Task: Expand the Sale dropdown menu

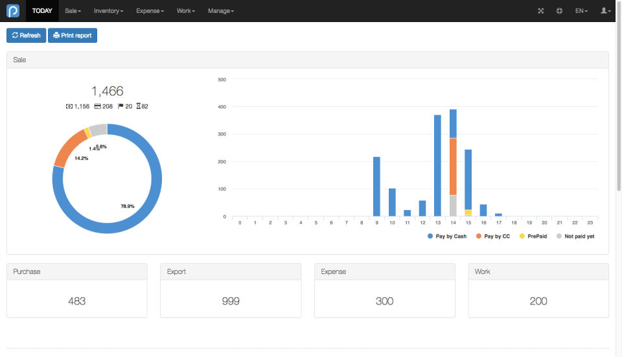Action: [x=73, y=11]
